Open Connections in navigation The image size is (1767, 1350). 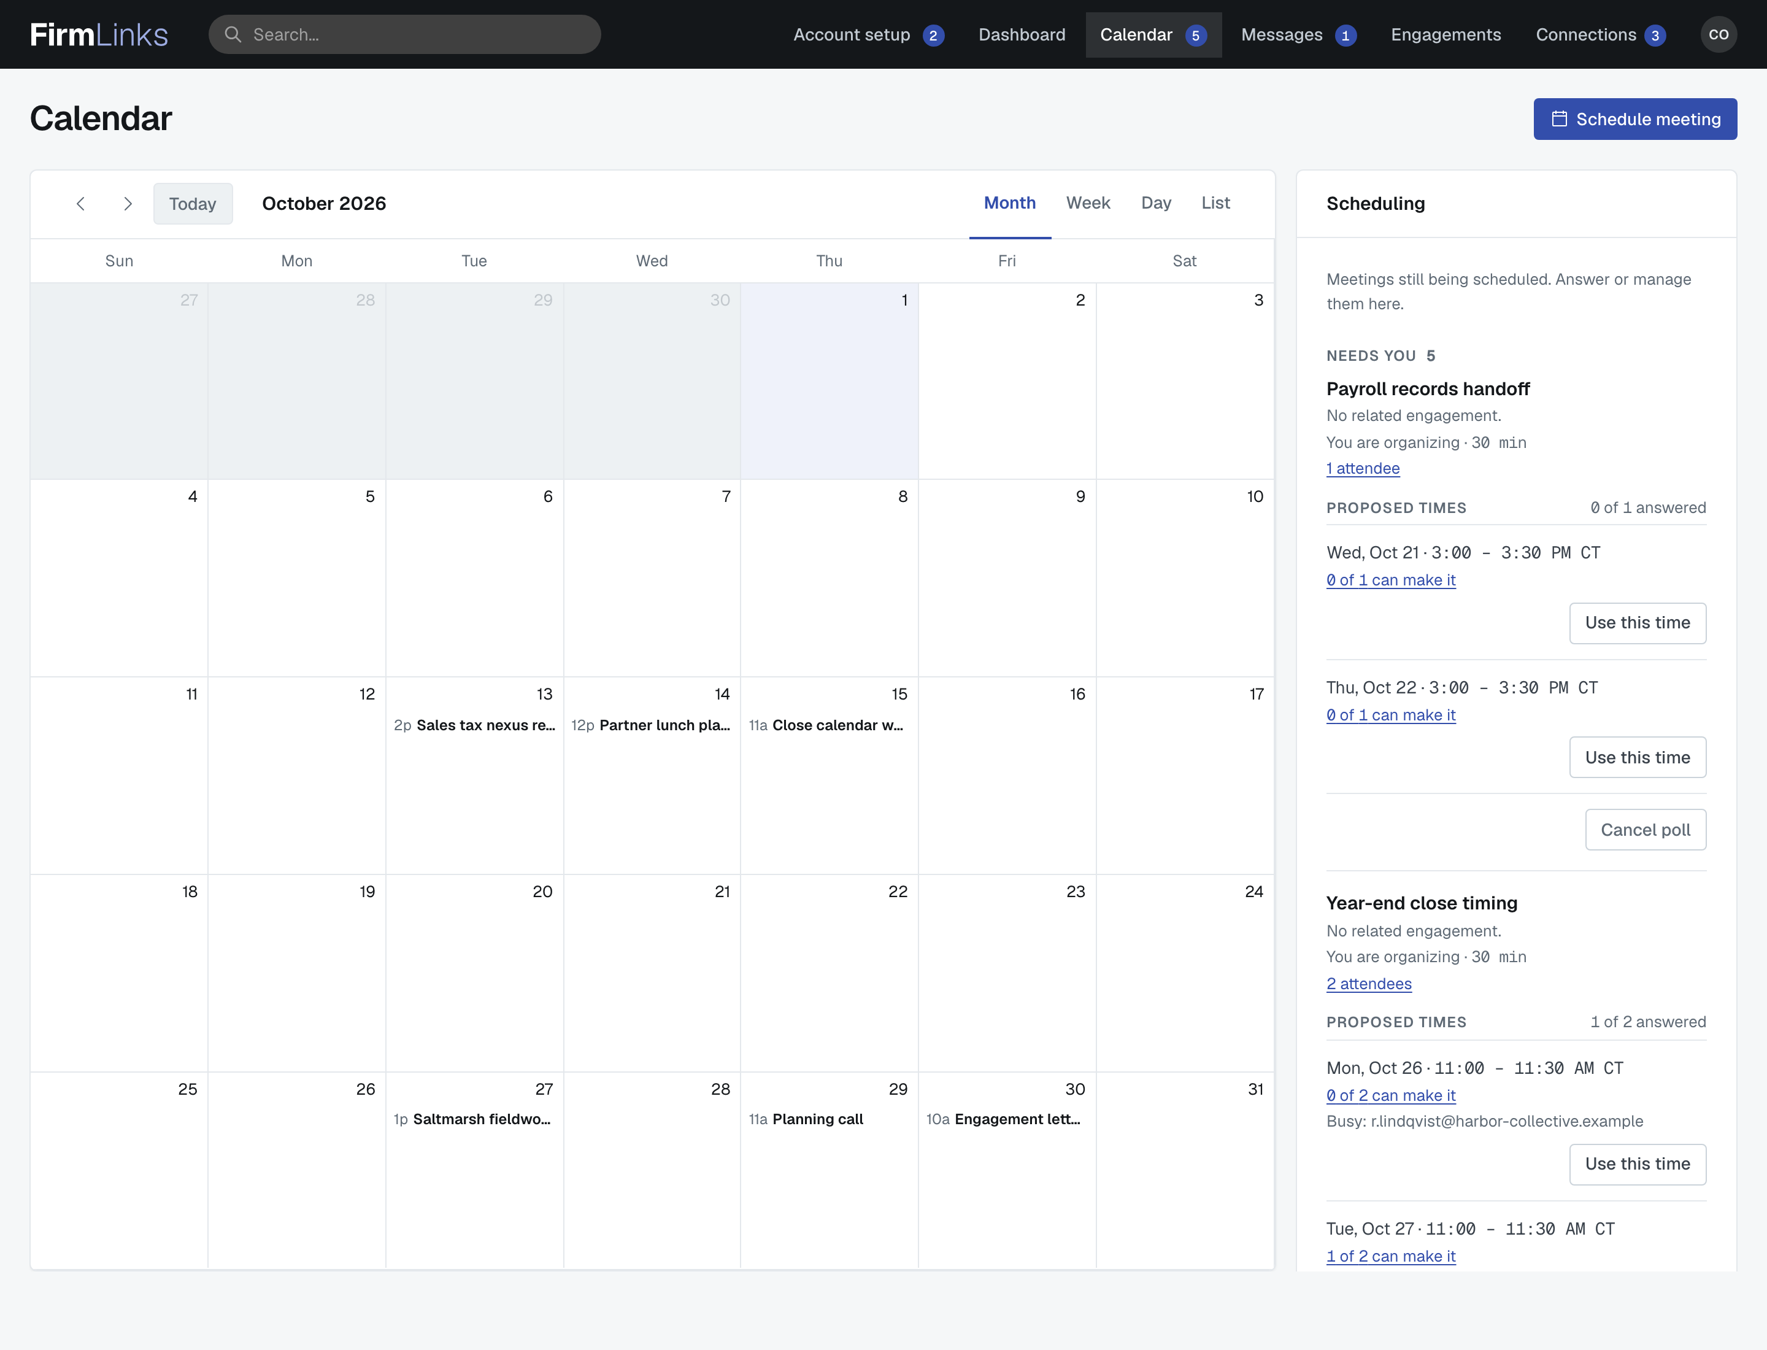coord(1600,34)
